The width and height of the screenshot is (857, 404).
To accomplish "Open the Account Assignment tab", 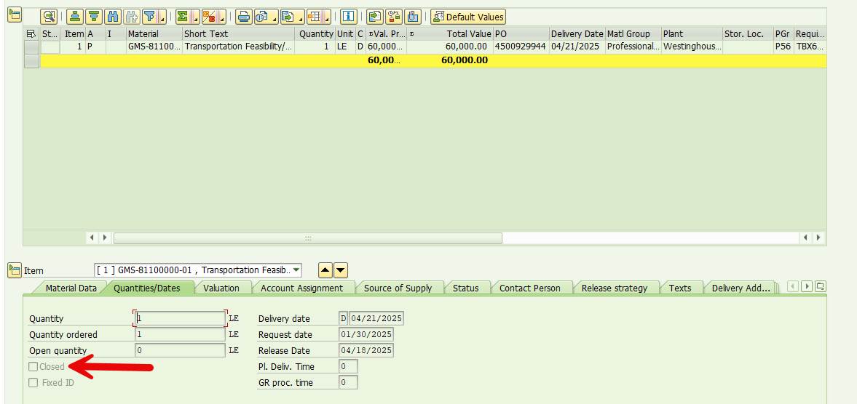I will [301, 288].
